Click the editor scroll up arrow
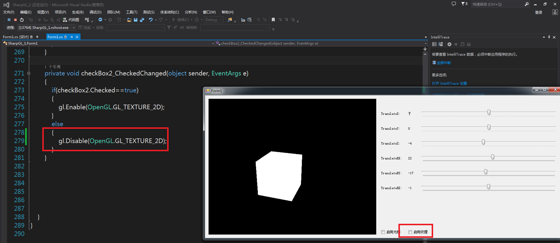Image resolution: width=560 pixels, height=243 pixels. click(x=425, y=54)
